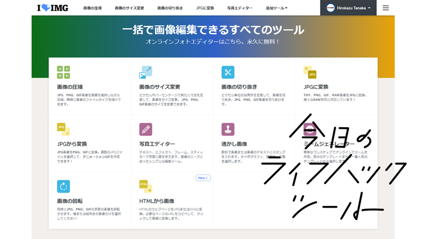Select the resize image (画像のサイズ変更) icon

[x=146, y=72]
